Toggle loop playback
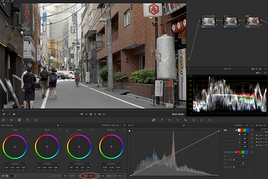This screenshot has height=179, width=268. 104,114
